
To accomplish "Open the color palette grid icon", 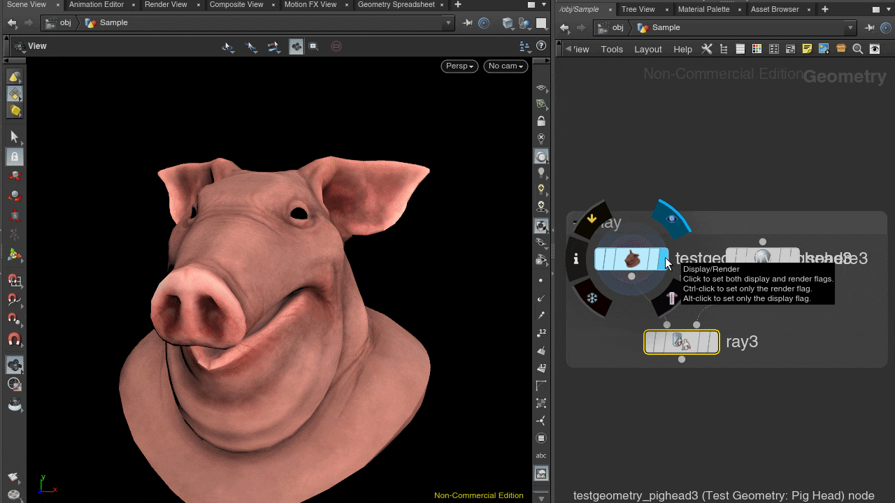I will pos(757,49).
